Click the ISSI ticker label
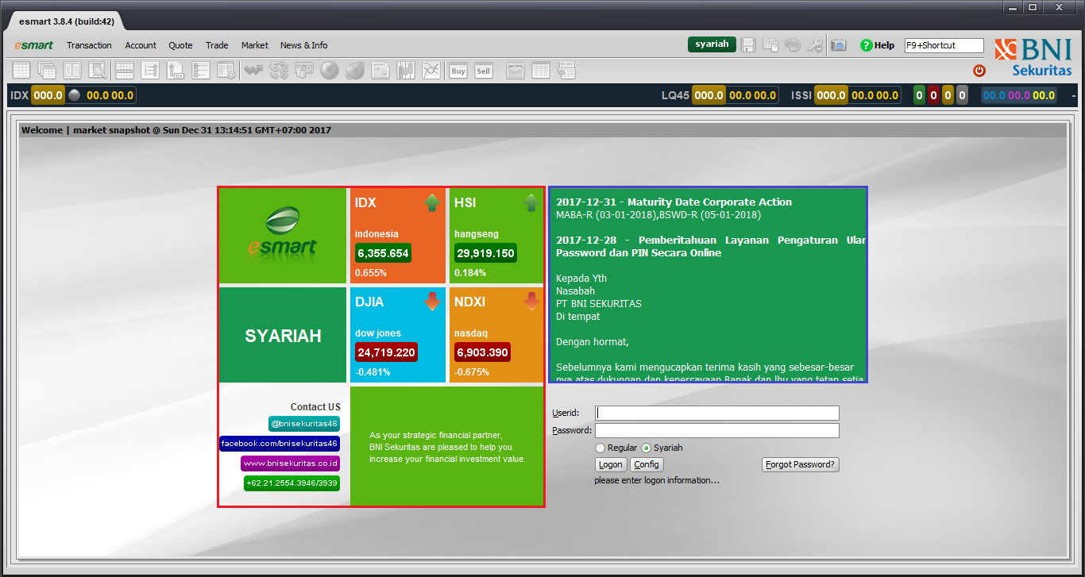 pos(801,95)
